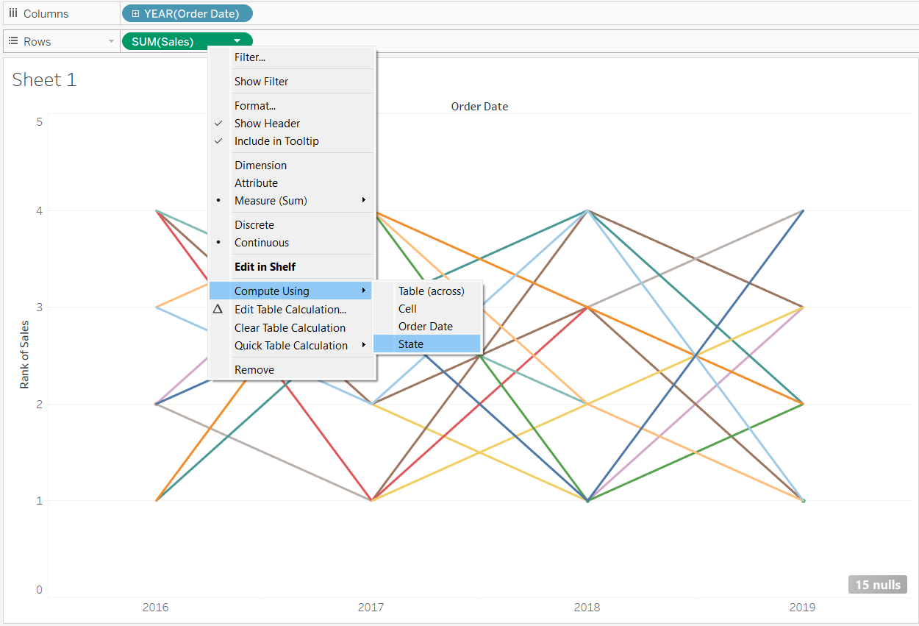Choose Filter... from the context menu

click(x=293, y=57)
